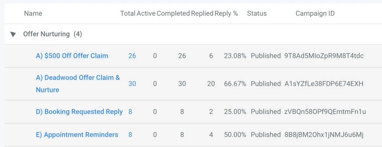The image size is (382, 147).
Task: Sort by the Reply % column header
Action: [226, 13]
